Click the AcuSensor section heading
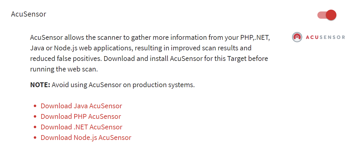Viewport: 356px width, 152px height. pos(29,14)
